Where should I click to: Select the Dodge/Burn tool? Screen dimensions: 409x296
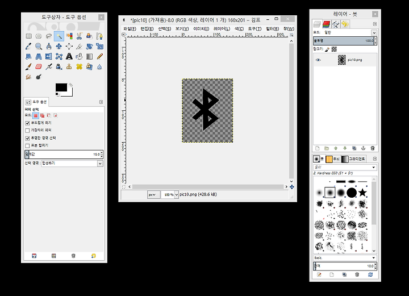[39, 77]
